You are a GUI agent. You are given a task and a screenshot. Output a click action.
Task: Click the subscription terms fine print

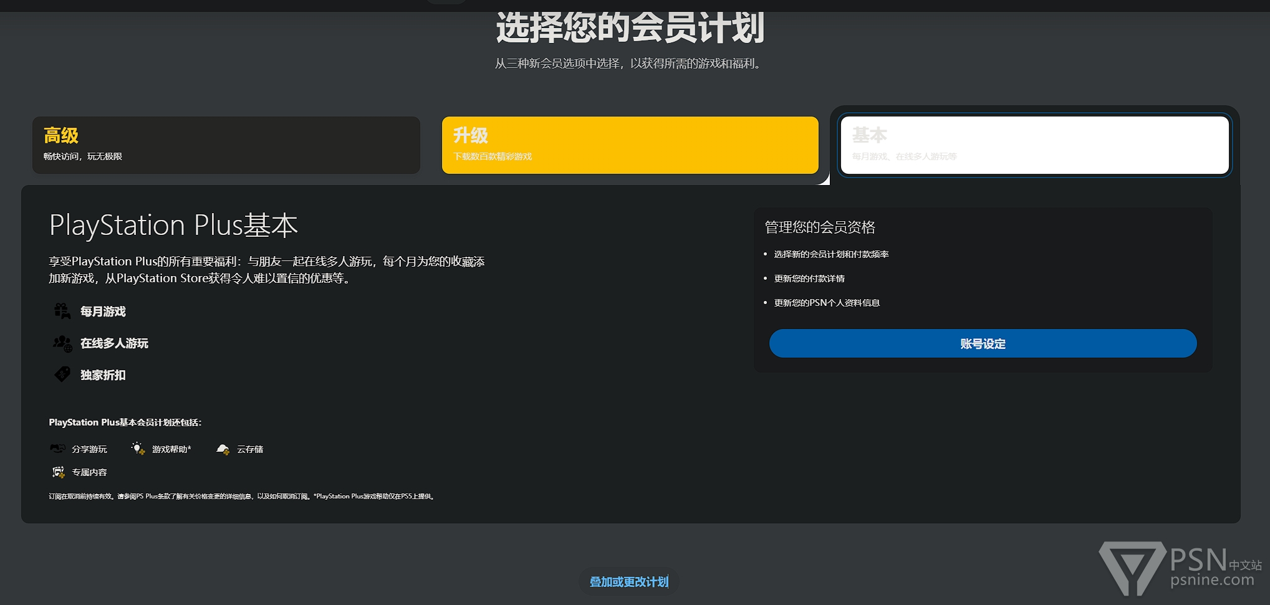click(242, 497)
